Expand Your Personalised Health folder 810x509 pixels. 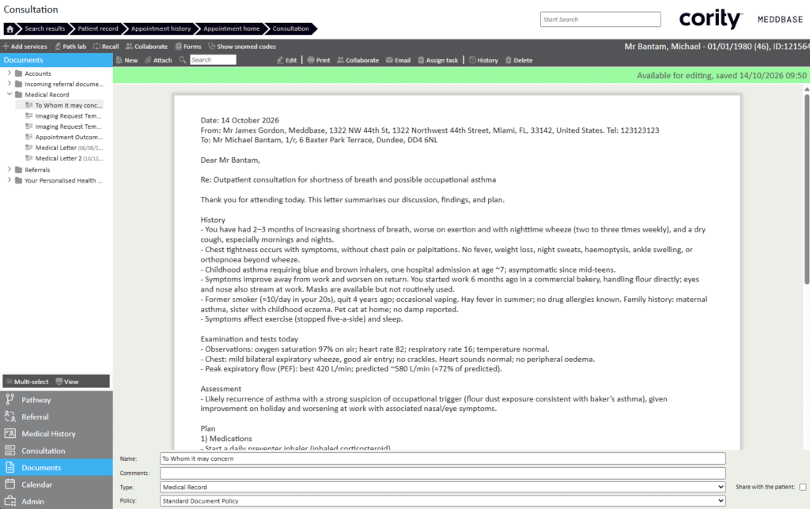[x=9, y=179]
